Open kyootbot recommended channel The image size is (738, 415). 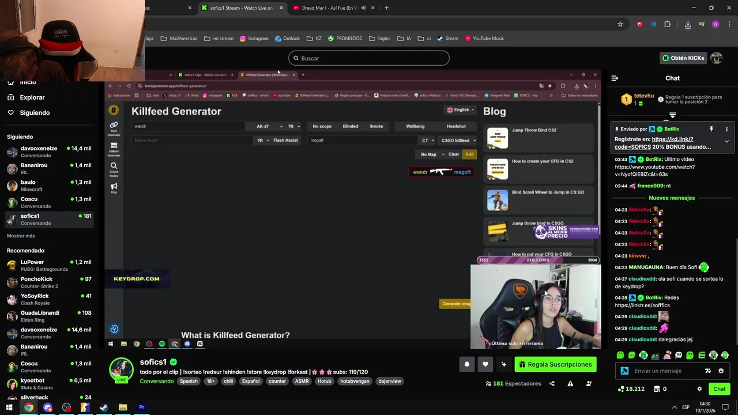point(49,384)
